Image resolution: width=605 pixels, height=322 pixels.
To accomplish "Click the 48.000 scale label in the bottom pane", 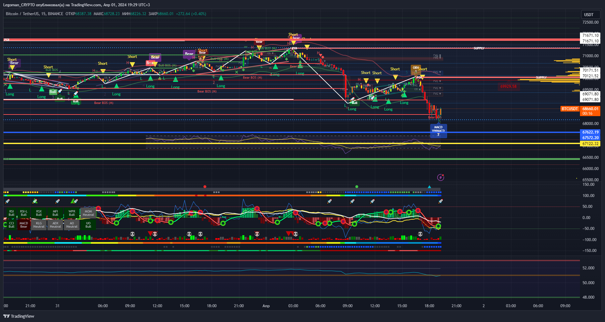I will tap(589, 297).
